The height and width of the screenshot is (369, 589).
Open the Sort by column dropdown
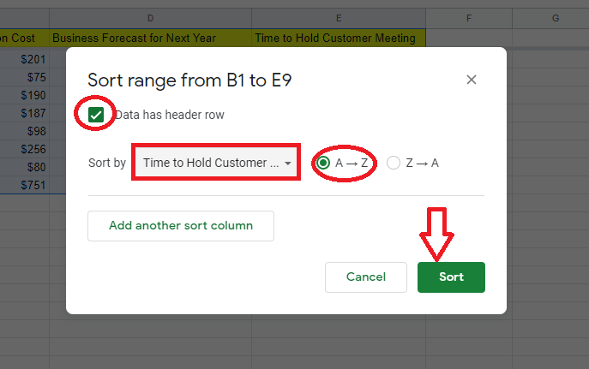click(x=214, y=163)
